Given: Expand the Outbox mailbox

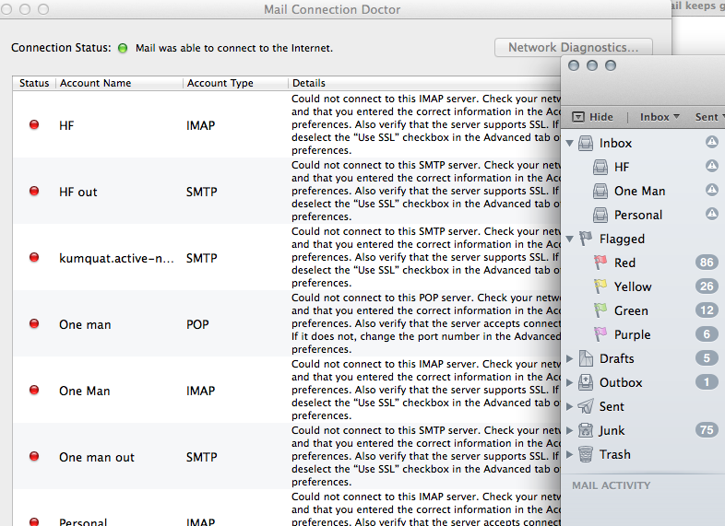Looking at the screenshot, I should 570,382.
